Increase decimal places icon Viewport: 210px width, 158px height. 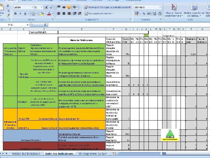tap(155, 13)
